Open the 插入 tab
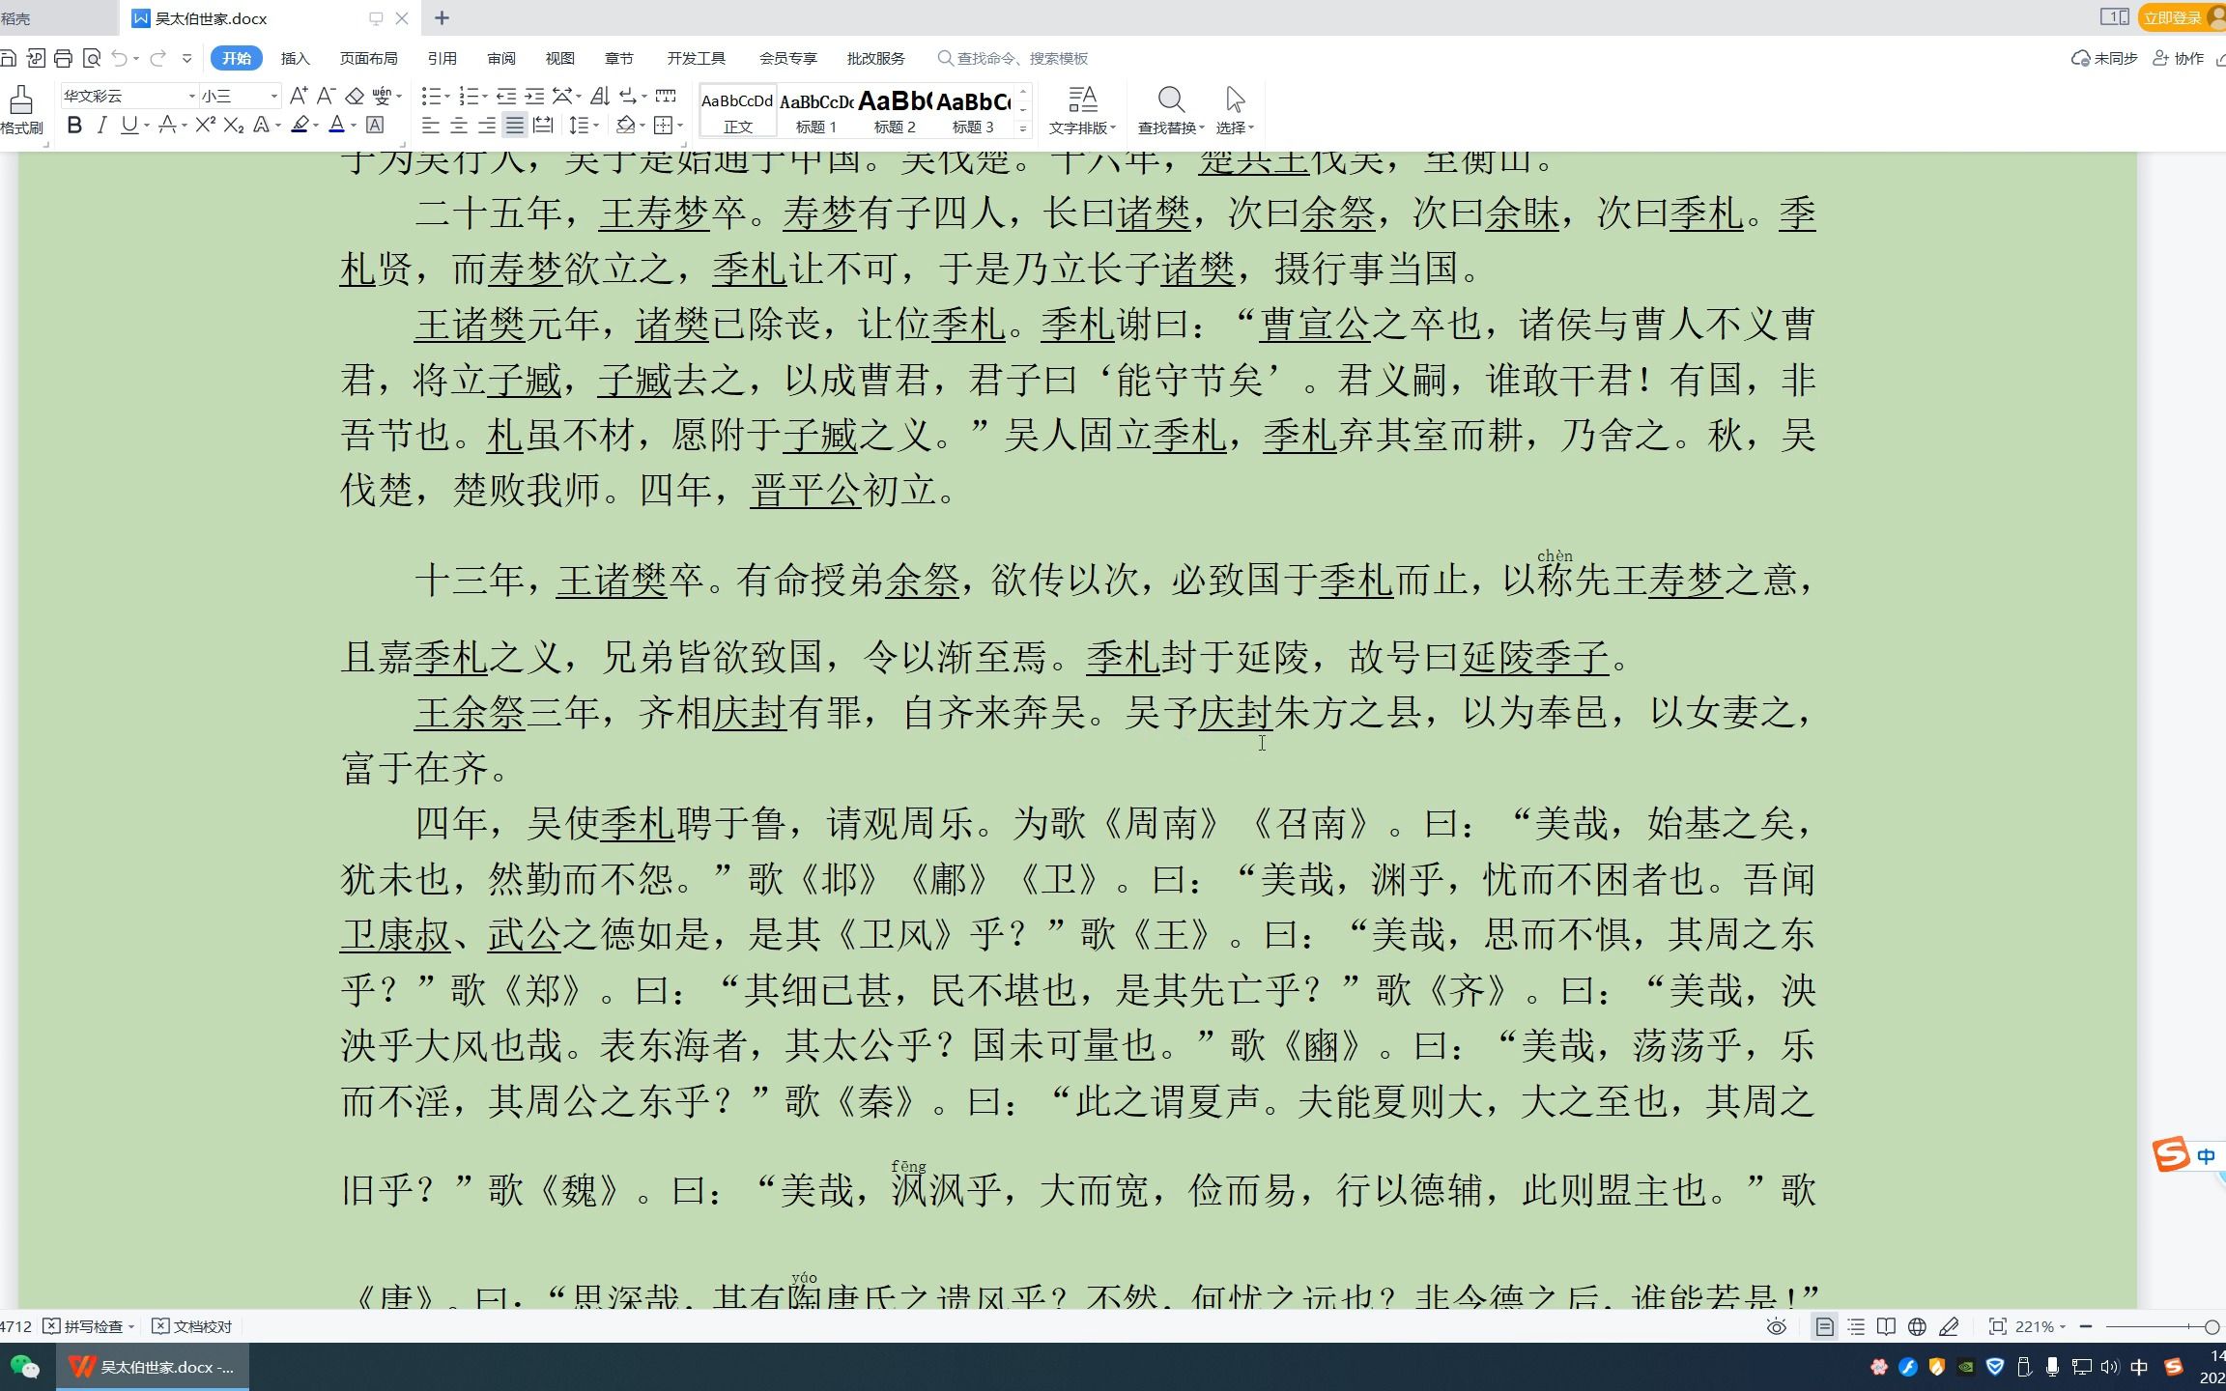The height and width of the screenshot is (1391, 2226). point(295,59)
